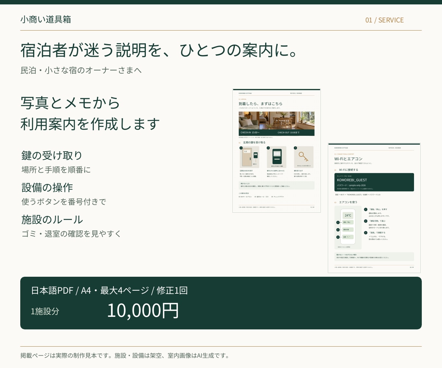
Task: Click the CHECK-OUT 10:00 banner text
Action: click(x=289, y=132)
